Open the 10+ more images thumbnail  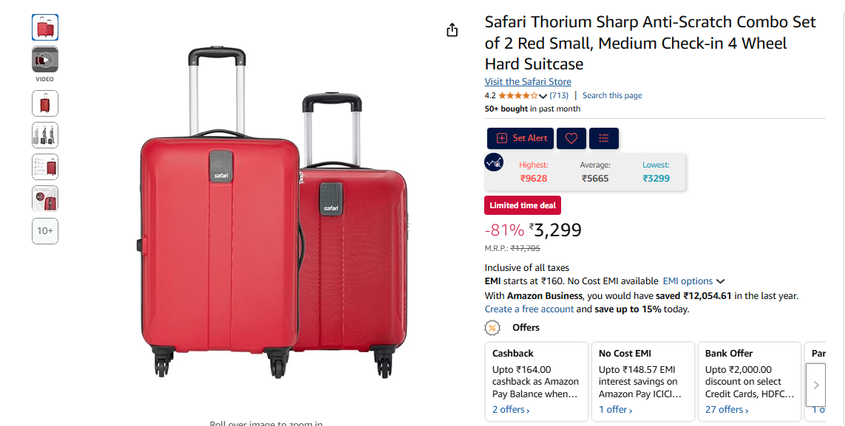pos(45,231)
